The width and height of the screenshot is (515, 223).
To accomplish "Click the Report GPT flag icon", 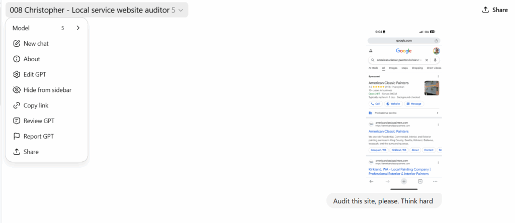I will tap(17, 137).
